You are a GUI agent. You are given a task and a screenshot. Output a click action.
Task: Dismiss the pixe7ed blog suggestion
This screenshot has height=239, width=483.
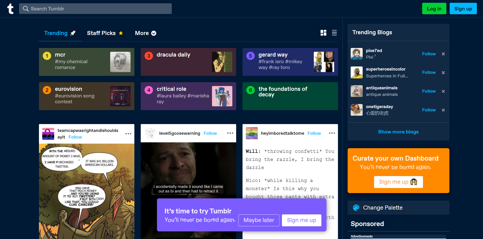[x=443, y=54]
